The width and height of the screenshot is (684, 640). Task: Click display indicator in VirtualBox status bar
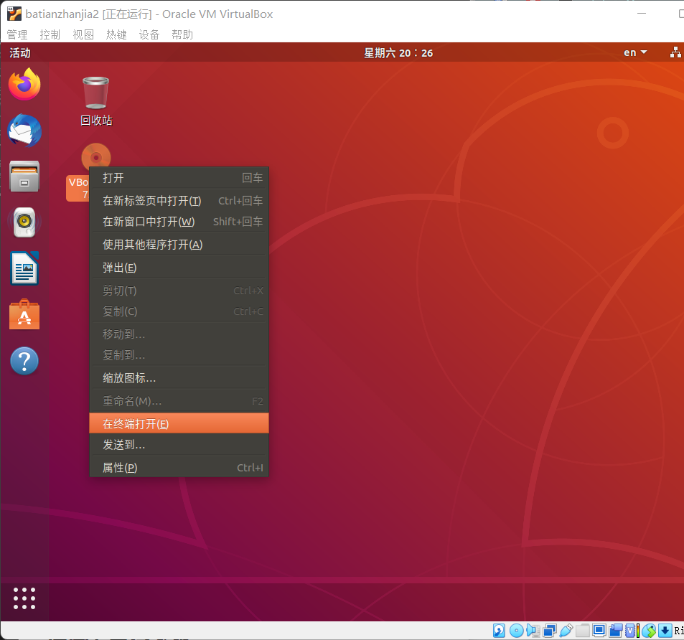tap(599, 631)
